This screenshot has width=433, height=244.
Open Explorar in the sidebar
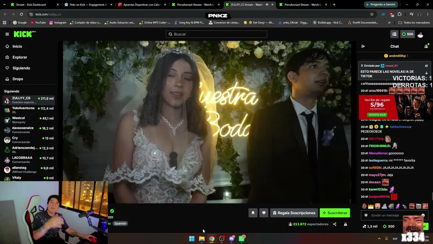click(20, 57)
